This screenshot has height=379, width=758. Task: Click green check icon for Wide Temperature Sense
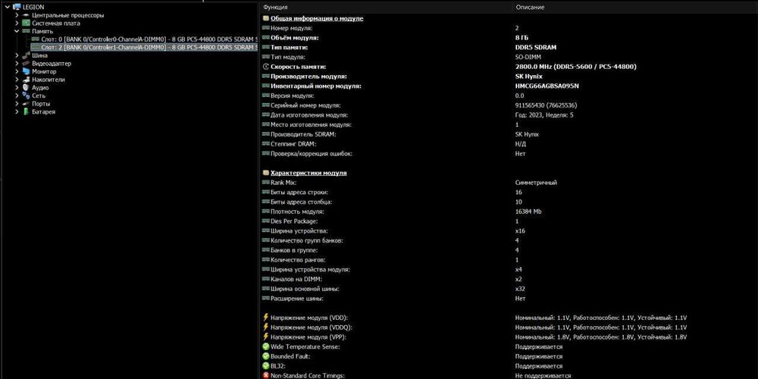click(x=265, y=346)
